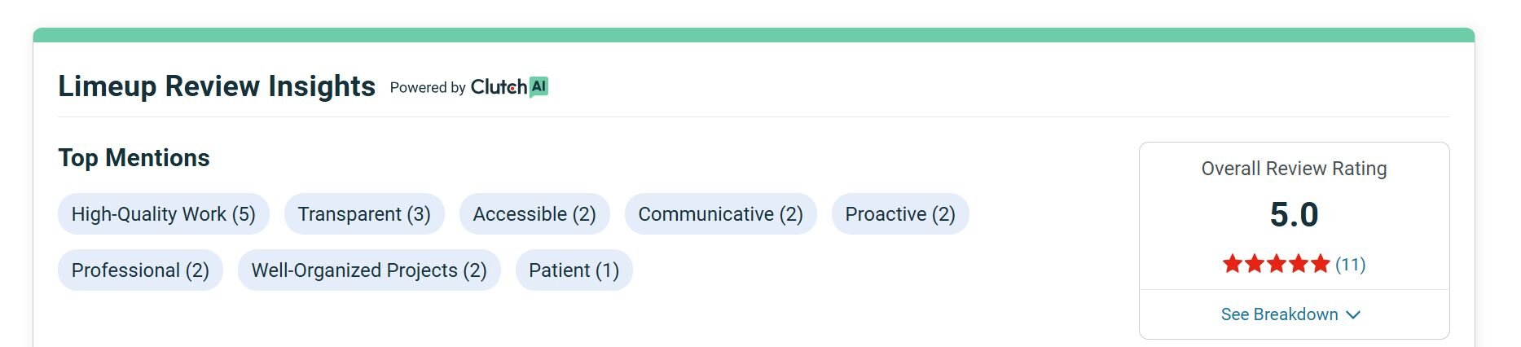Click the last red star
Image resolution: width=1521 pixels, height=347 pixels.
(1320, 264)
